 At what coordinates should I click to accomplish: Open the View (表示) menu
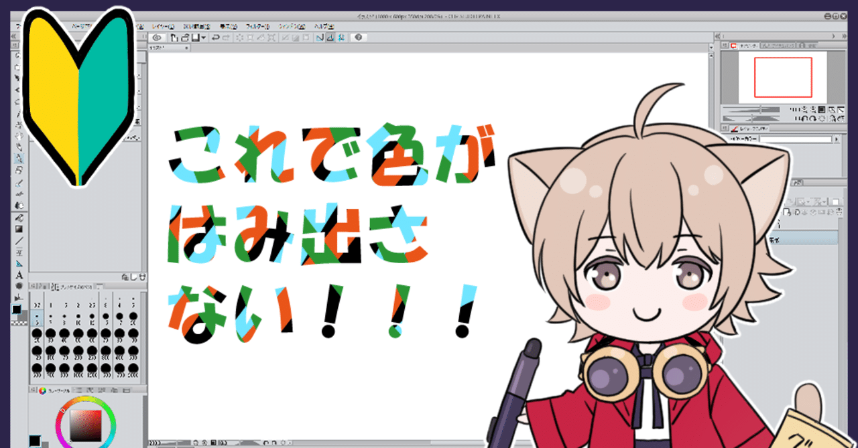pos(229,27)
